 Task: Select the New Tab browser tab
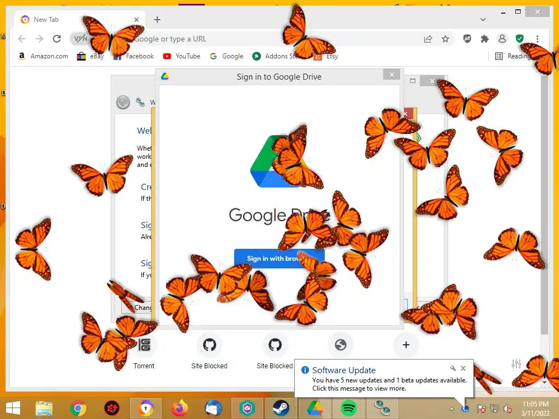(x=80, y=20)
